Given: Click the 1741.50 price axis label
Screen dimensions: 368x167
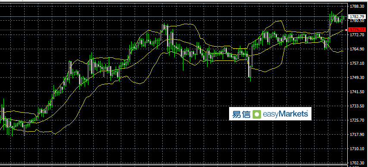Looking at the screenshot, I should click(357, 91).
